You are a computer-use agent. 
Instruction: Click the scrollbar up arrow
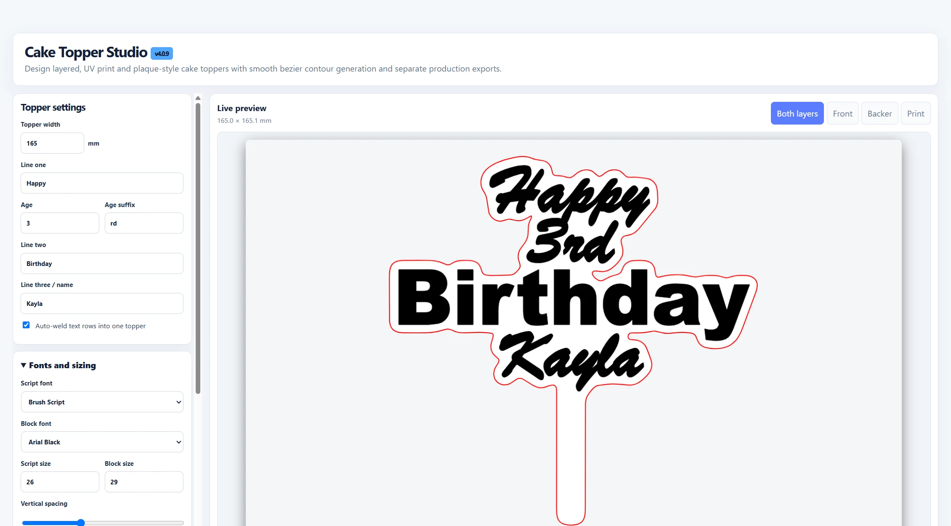198,98
